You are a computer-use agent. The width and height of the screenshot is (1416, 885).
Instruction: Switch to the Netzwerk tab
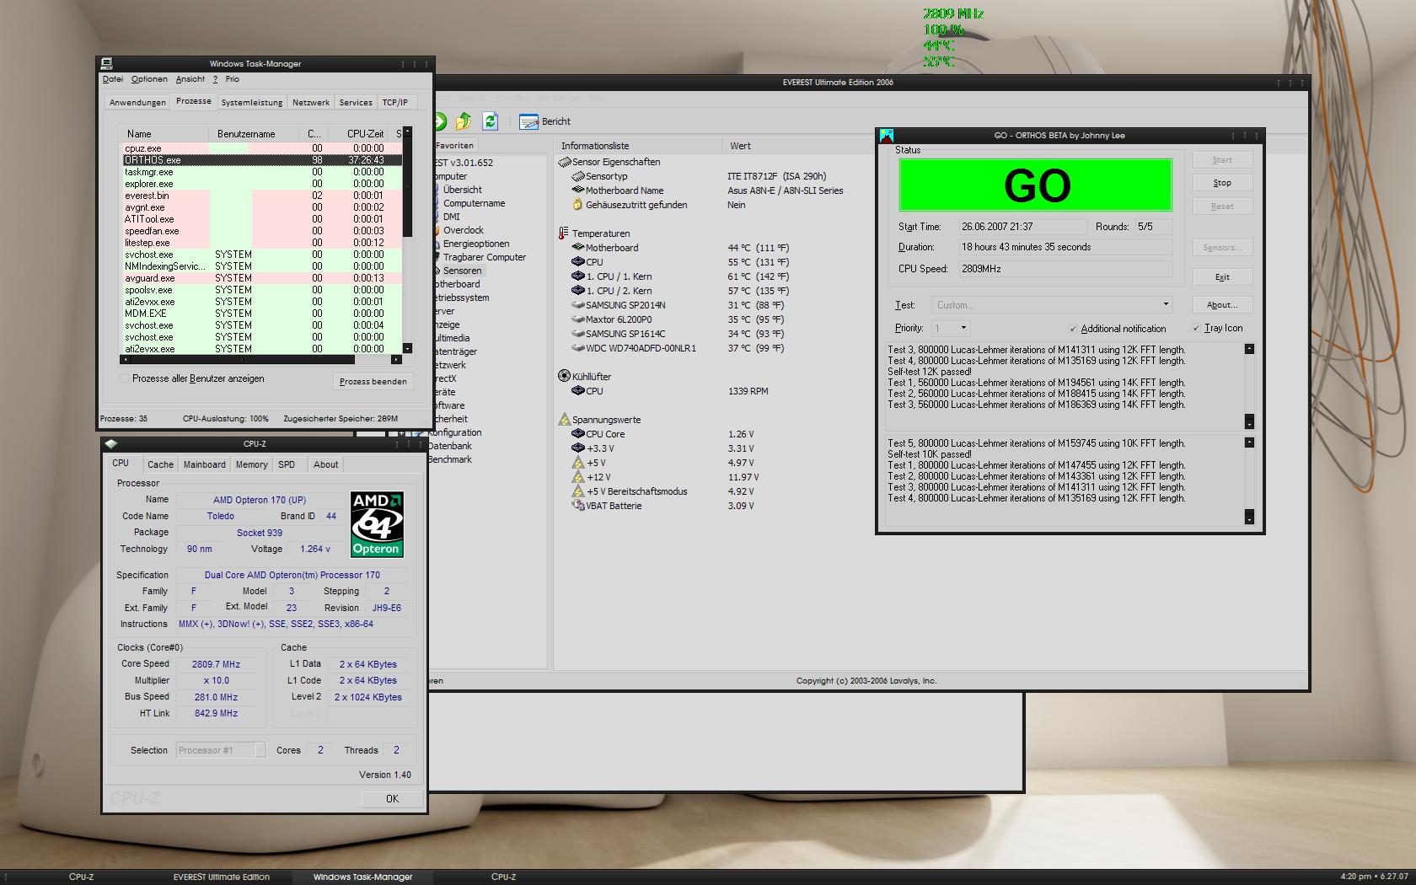click(x=310, y=103)
